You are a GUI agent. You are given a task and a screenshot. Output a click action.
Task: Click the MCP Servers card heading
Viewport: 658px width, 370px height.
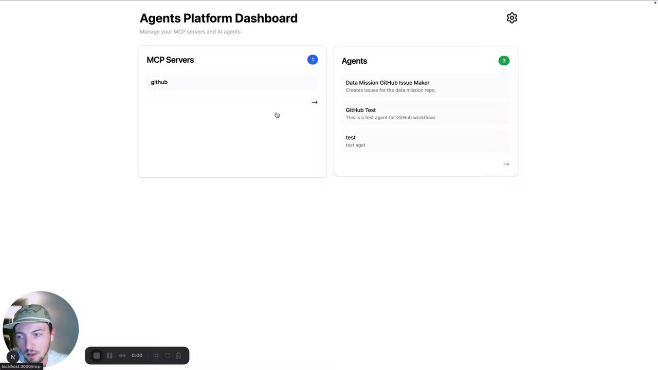click(x=170, y=60)
